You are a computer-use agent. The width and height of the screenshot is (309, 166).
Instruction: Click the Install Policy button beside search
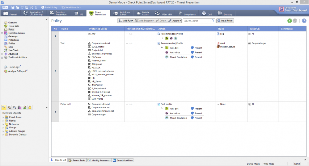[225, 21]
